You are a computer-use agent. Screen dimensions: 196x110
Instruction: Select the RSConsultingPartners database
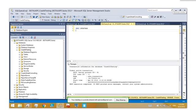point(28,82)
